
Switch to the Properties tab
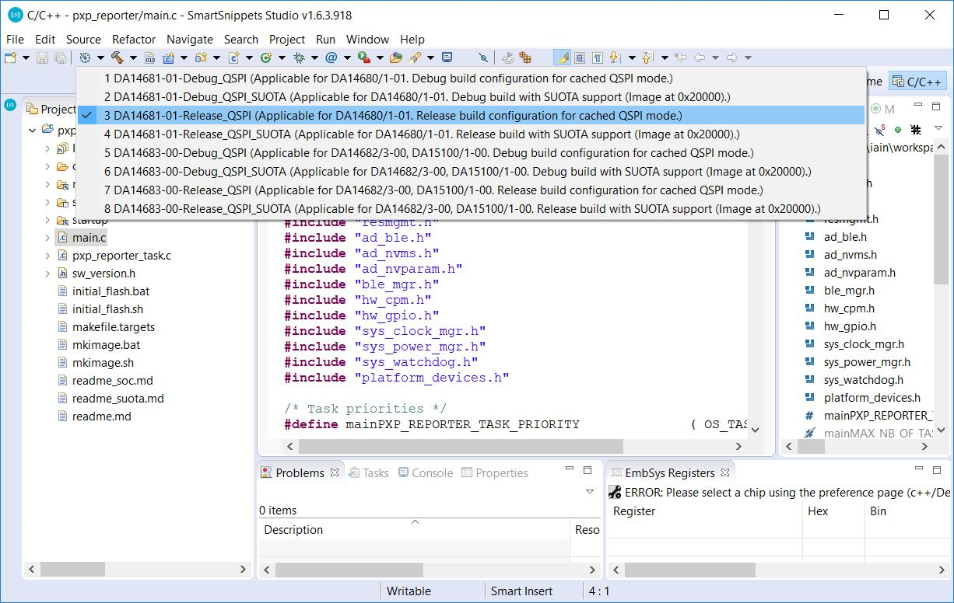[495, 472]
